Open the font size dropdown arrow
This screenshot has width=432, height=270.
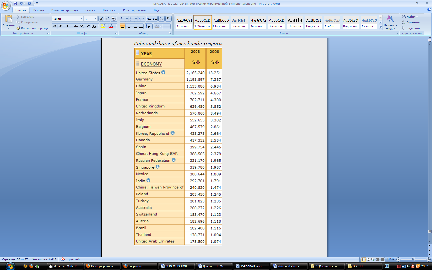click(x=96, y=19)
